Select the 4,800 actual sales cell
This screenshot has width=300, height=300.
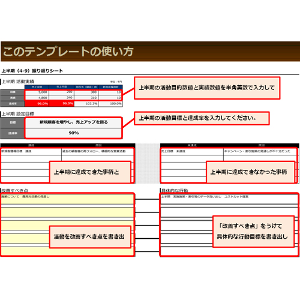click(37, 98)
